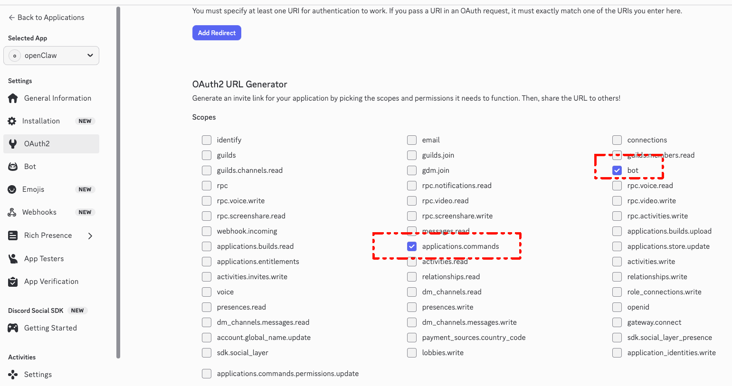Open Settings under Activities
Image resolution: width=732 pixels, height=386 pixels.
(x=12, y=374)
